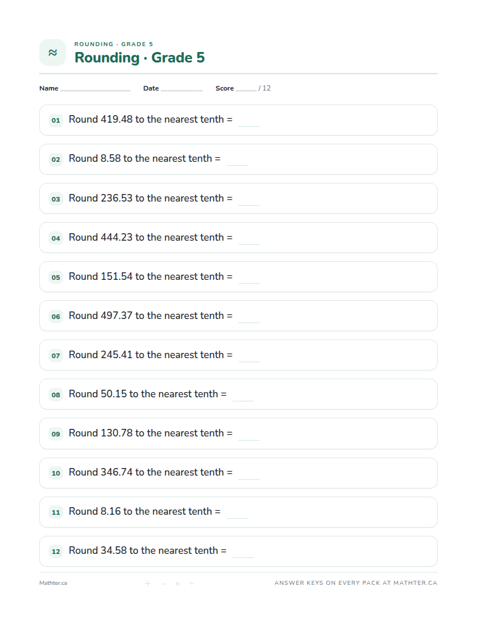Select the text "Round 8.16 to the nearest tenth"
477x617 pixels.
[140, 511]
